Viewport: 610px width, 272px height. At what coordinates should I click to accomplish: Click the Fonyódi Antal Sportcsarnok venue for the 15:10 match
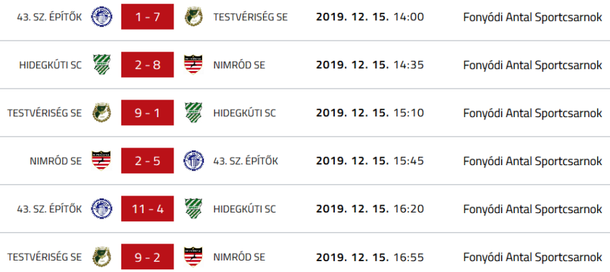[533, 113]
